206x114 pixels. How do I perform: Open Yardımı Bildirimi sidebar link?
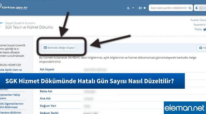tap(10, 112)
